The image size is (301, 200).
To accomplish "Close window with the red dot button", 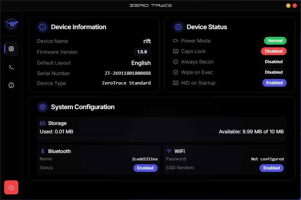I will [x=294, y=6].
